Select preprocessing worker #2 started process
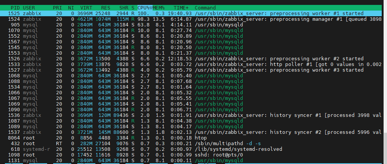Screen dimensions: 387x164 [x=191, y=59]
